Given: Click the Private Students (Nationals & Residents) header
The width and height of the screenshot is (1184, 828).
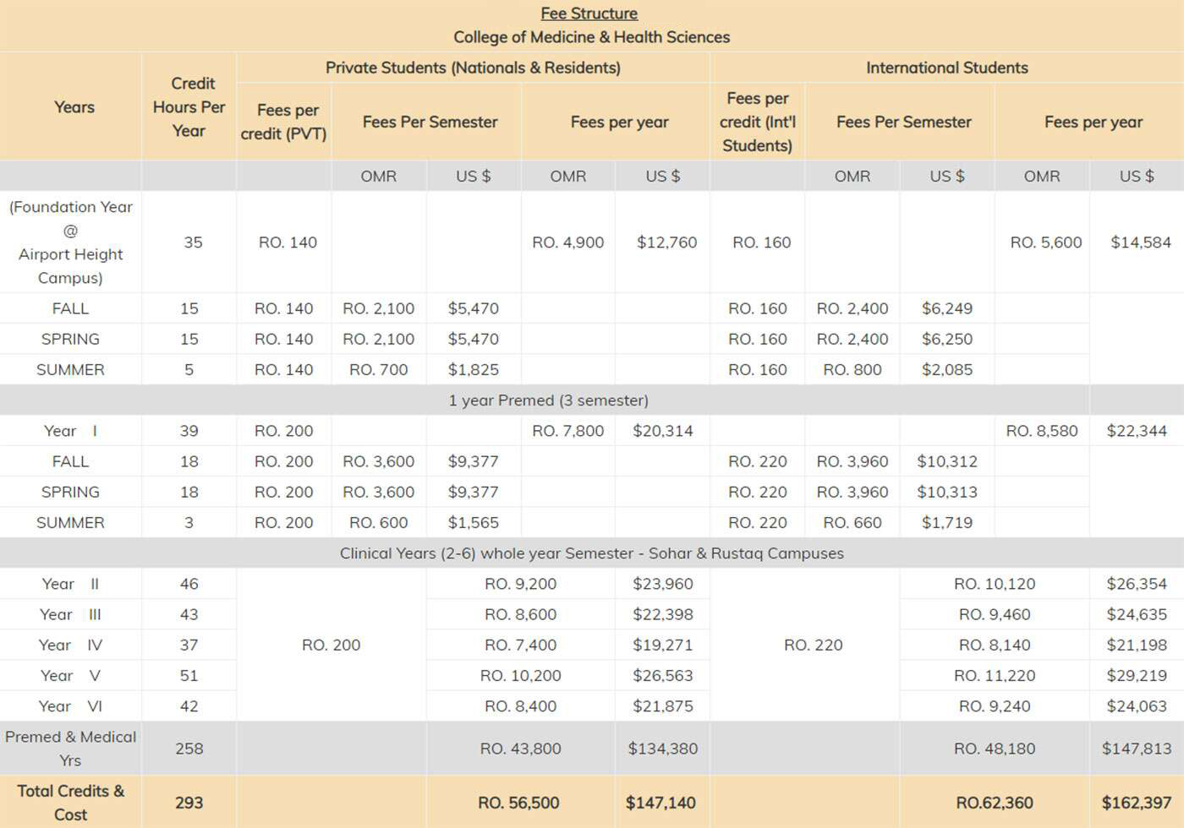Looking at the screenshot, I should [x=473, y=68].
